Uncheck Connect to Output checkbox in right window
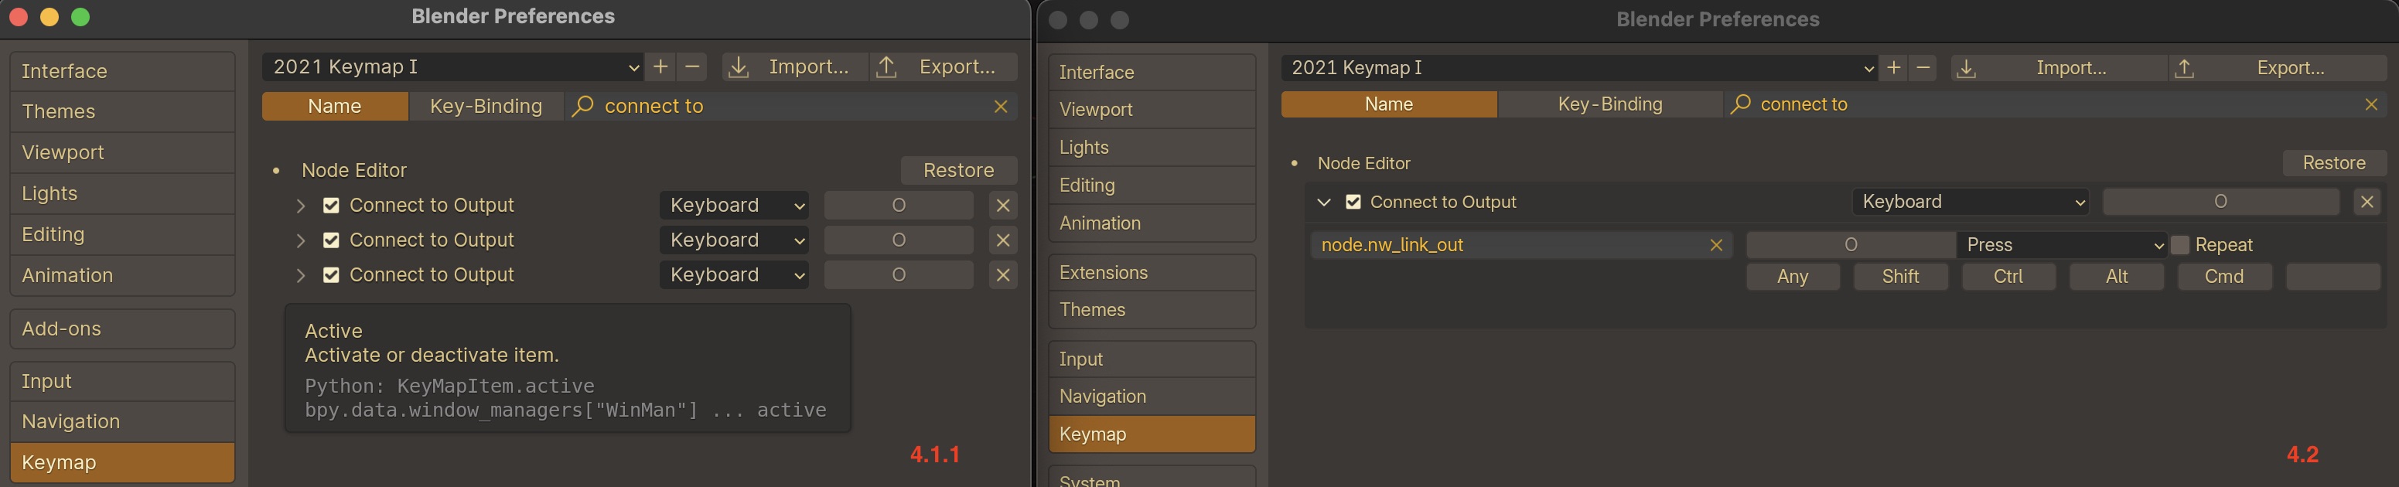The image size is (2399, 487). point(1353,202)
